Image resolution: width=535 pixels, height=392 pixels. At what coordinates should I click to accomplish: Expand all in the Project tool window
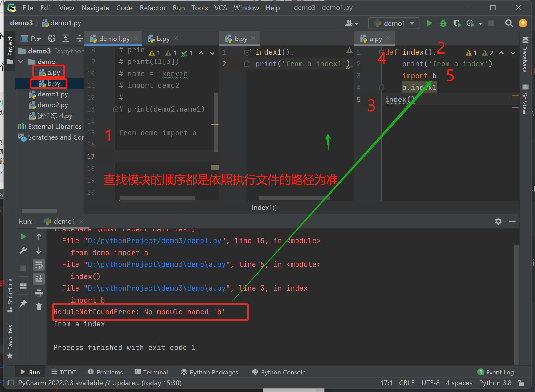[x=66, y=39]
